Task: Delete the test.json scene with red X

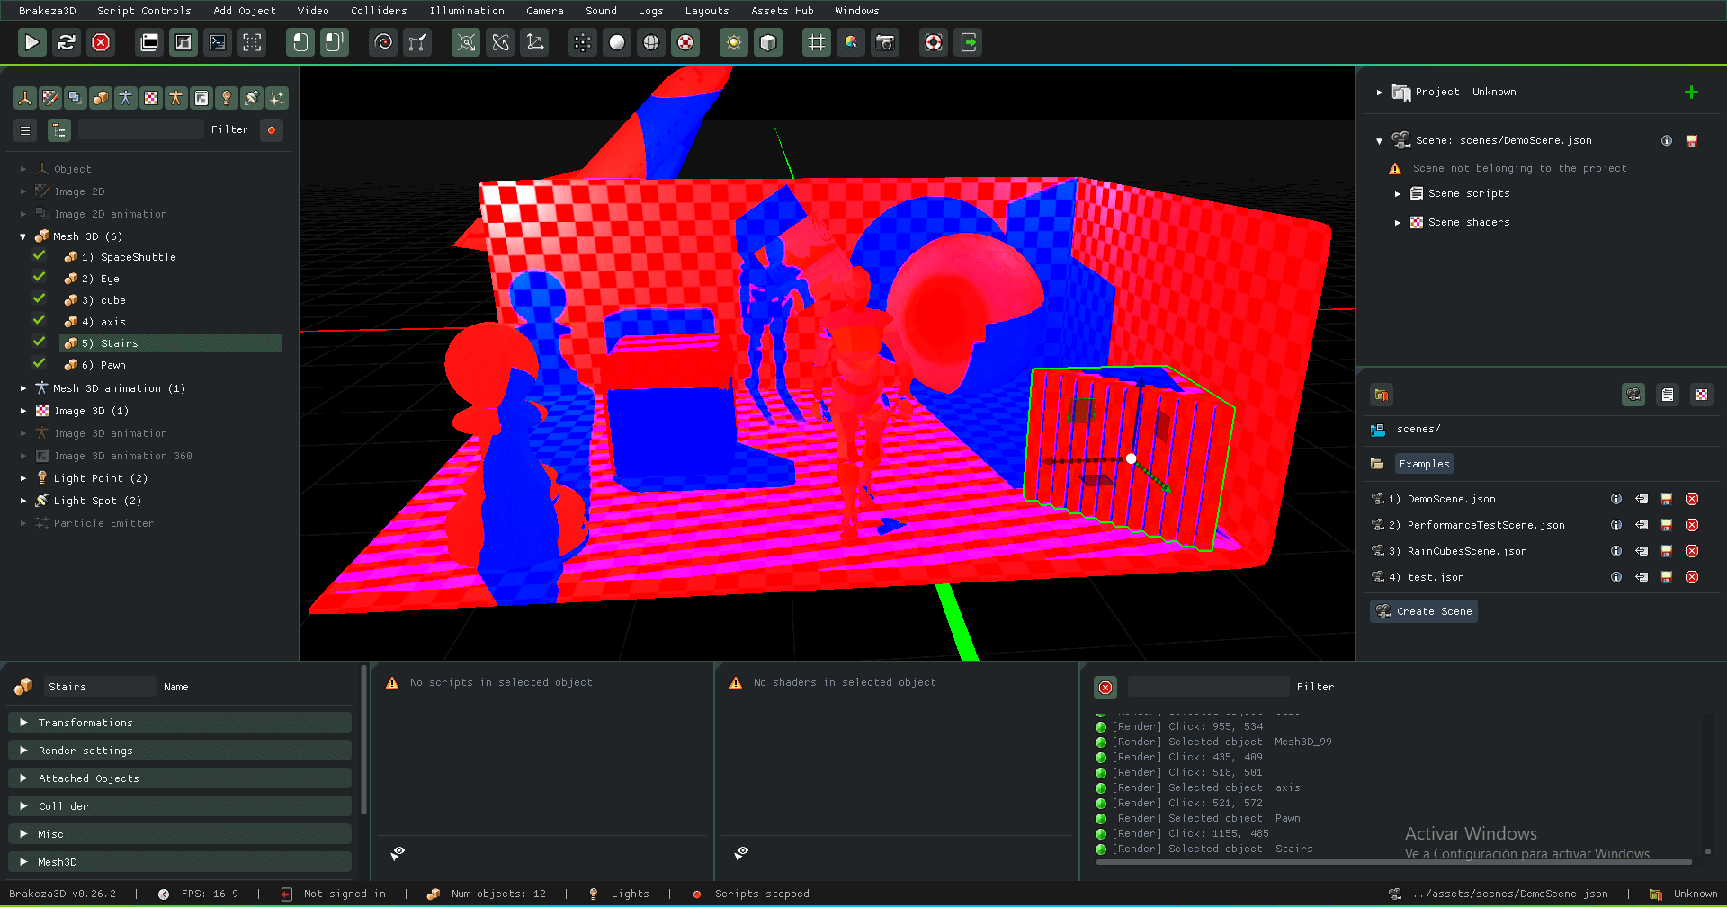Action: pyautogui.click(x=1691, y=577)
